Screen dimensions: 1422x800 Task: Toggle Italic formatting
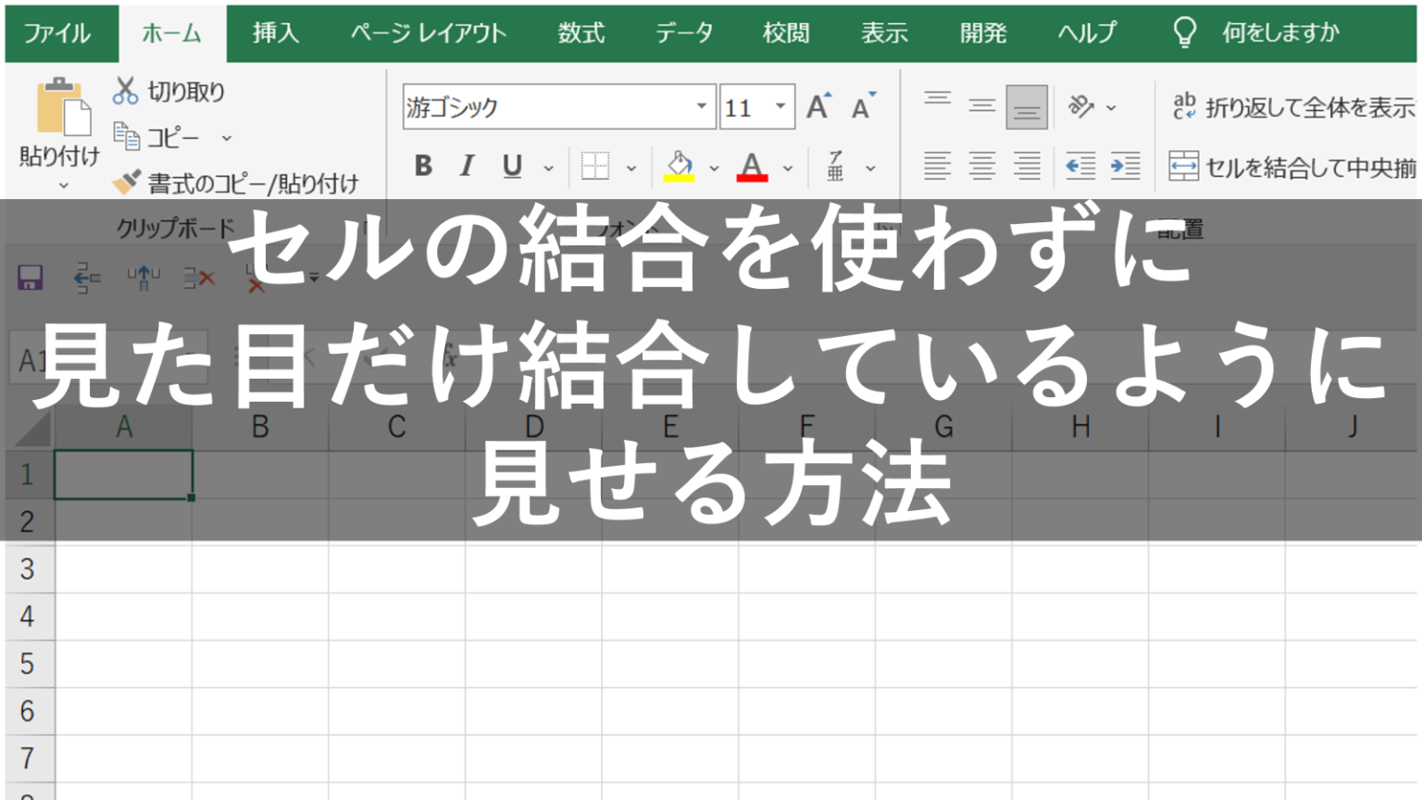coord(468,166)
